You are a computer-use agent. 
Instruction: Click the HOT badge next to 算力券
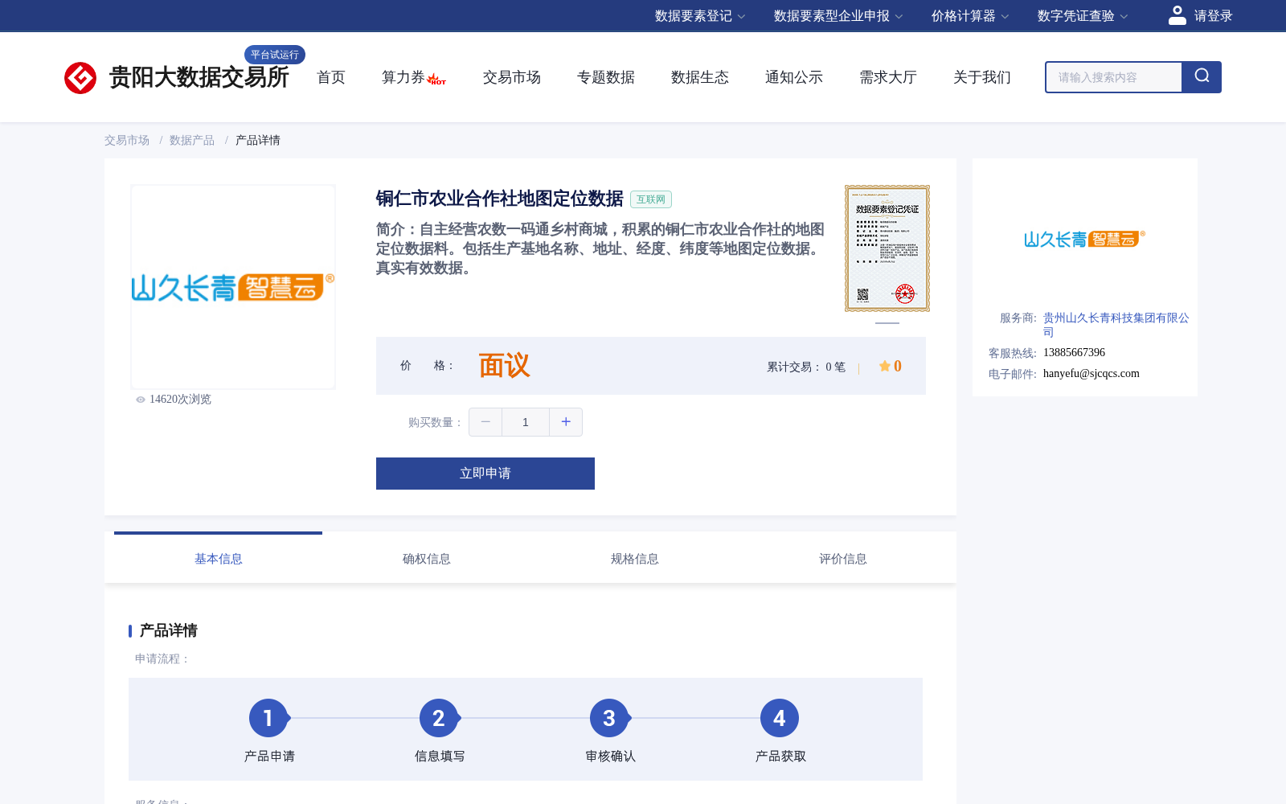coord(437,80)
